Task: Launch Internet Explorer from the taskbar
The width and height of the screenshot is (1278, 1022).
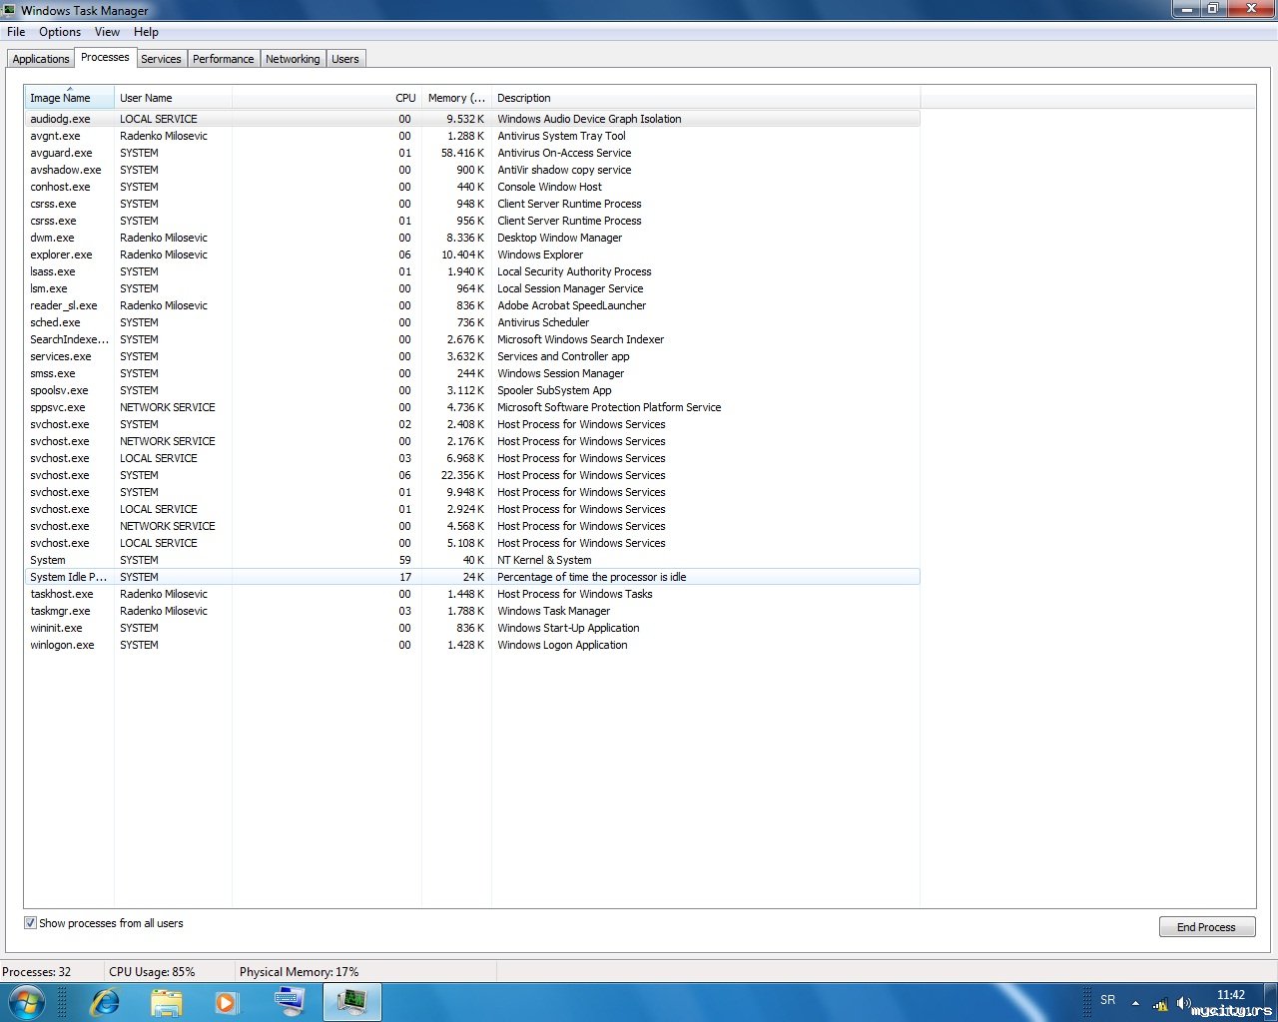Action: tap(105, 1002)
